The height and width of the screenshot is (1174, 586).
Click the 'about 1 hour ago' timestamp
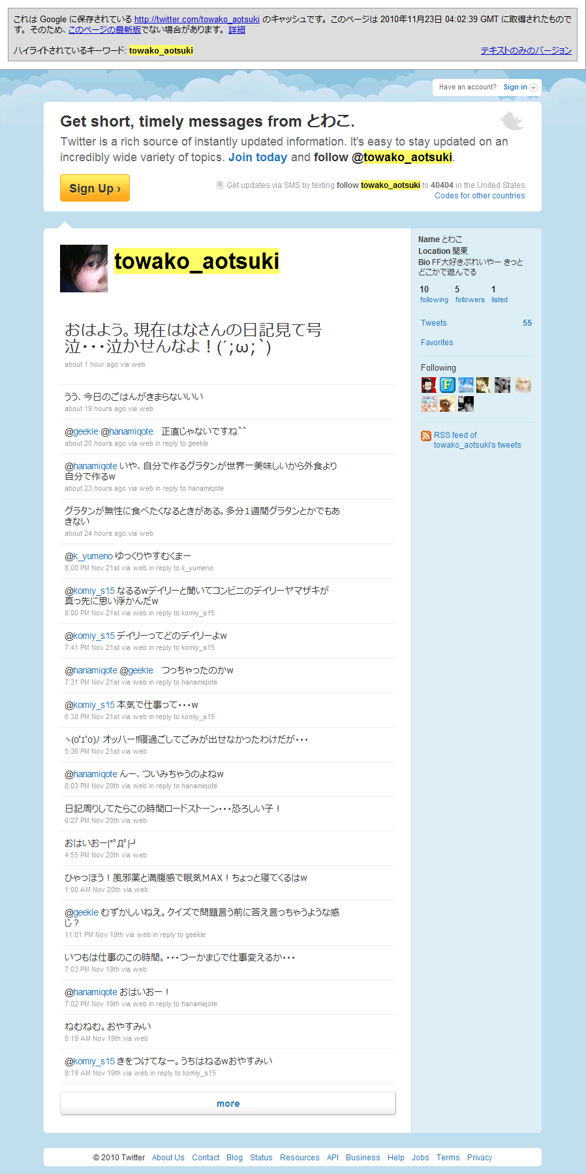click(91, 365)
